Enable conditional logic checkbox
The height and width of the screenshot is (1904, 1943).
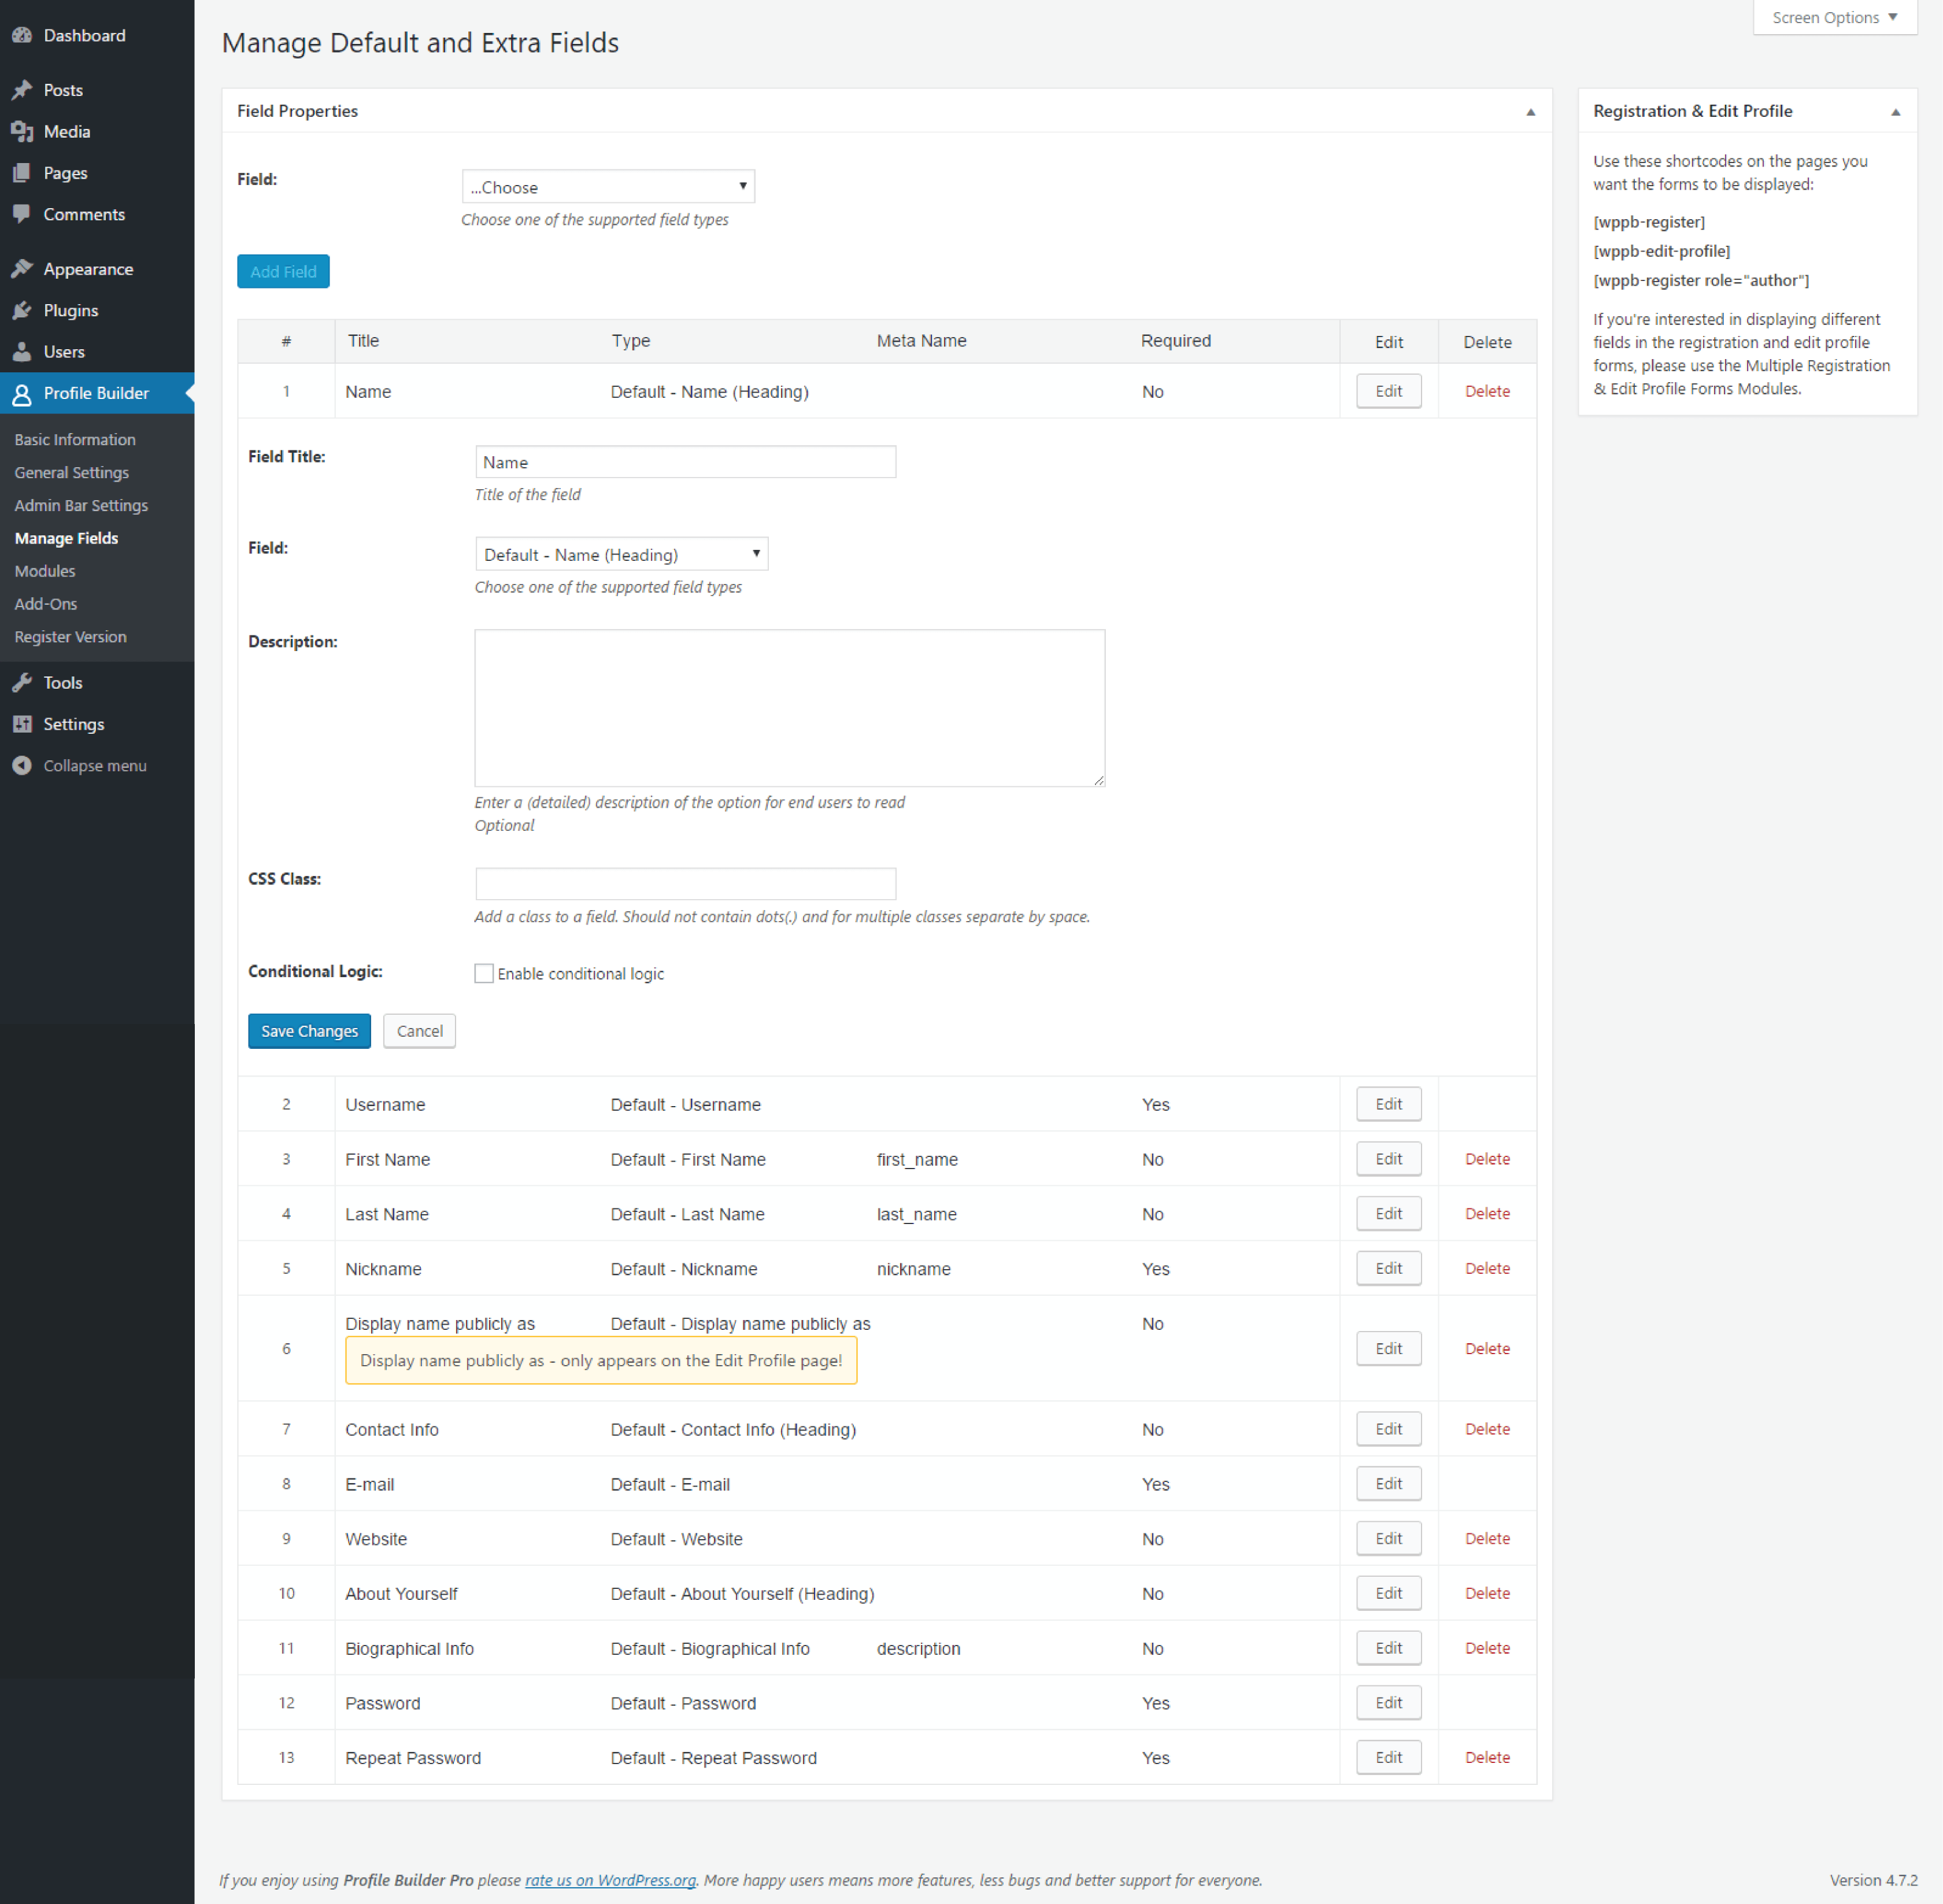(484, 972)
